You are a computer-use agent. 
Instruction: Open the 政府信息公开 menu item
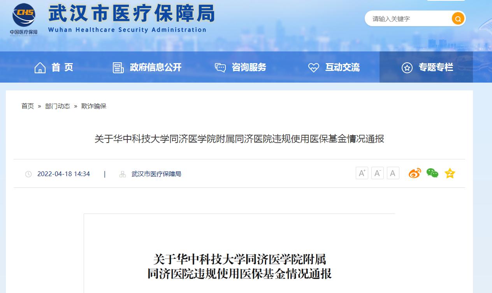click(155, 67)
